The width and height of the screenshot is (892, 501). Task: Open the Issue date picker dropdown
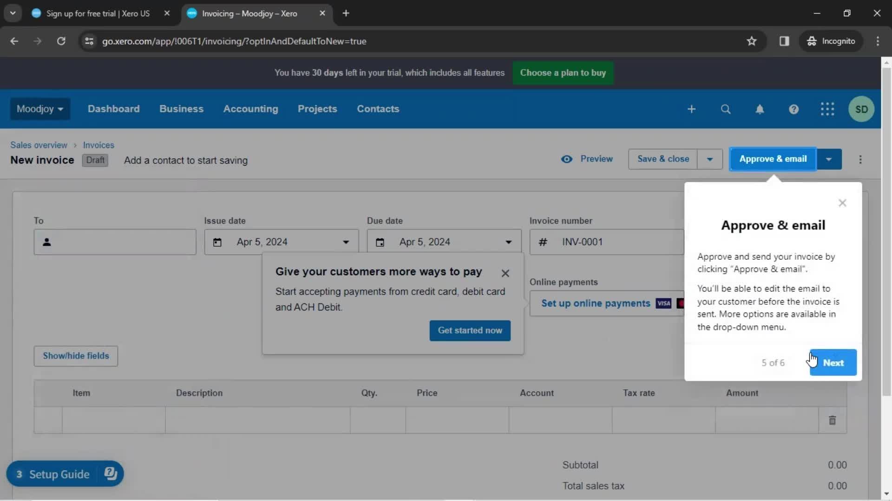[x=346, y=242]
